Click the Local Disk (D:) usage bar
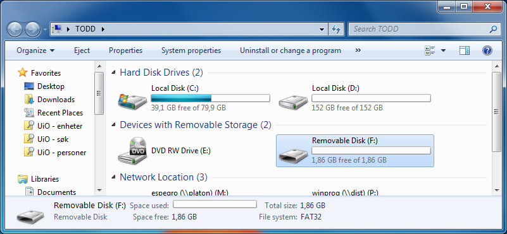The width and height of the screenshot is (507, 234). (x=371, y=98)
